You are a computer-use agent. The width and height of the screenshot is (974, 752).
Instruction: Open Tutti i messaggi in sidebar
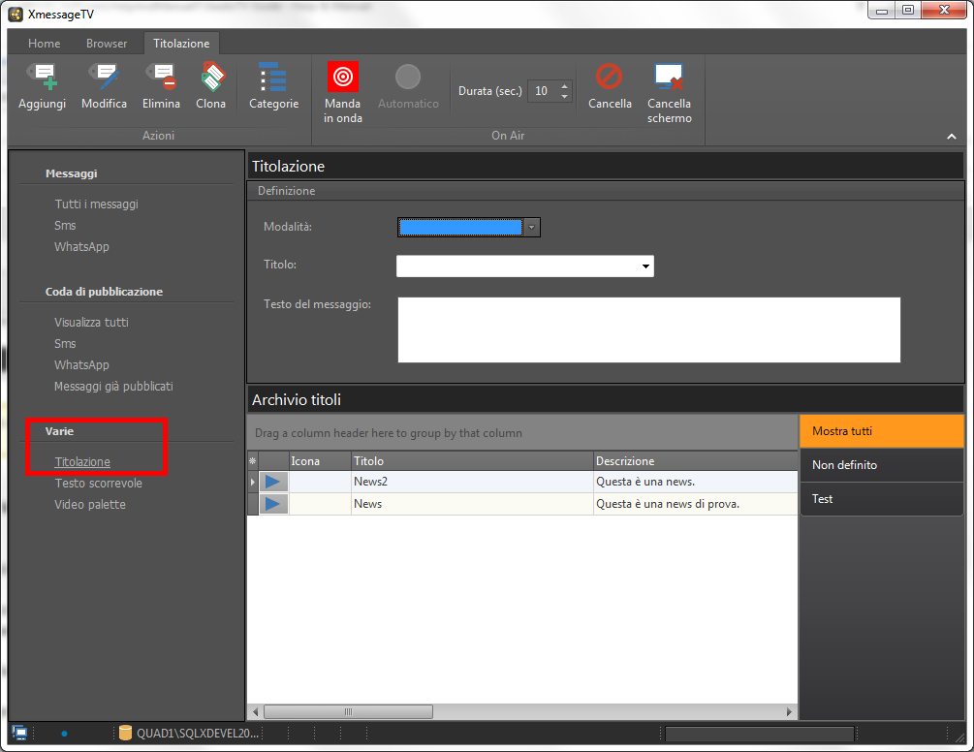tap(96, 204)
